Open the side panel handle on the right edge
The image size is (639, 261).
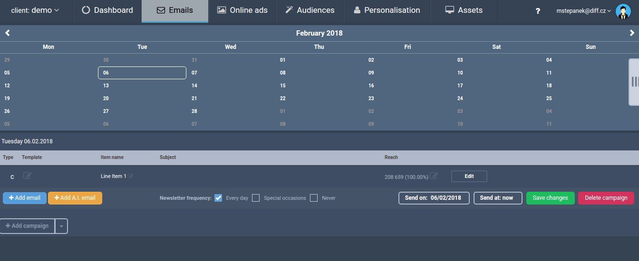634,82
